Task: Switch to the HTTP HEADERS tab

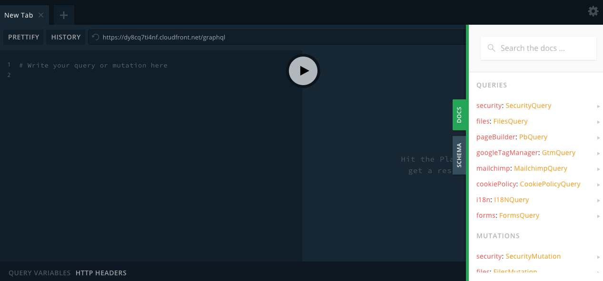Action: (x=101, y=273)
